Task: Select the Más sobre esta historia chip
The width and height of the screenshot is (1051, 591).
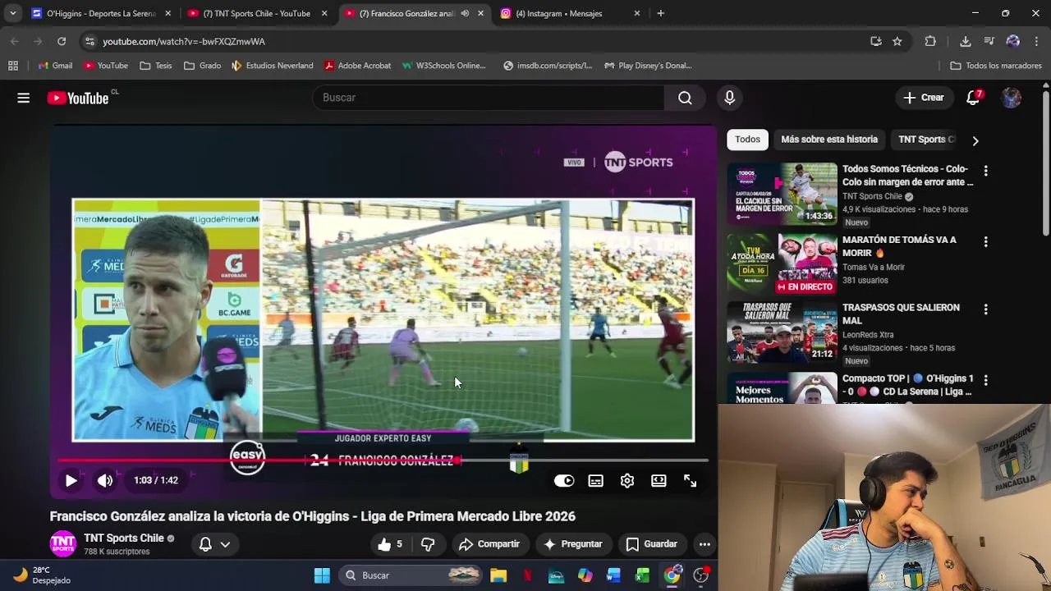Action: click(x=829, y=140)
